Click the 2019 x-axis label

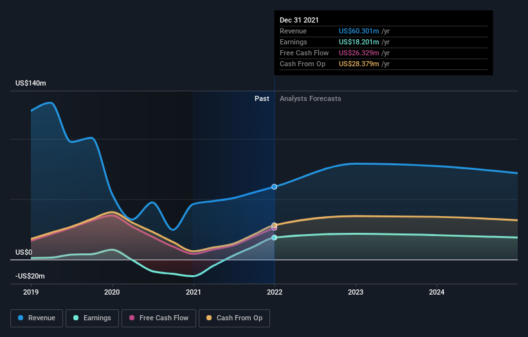click(31, 292)
